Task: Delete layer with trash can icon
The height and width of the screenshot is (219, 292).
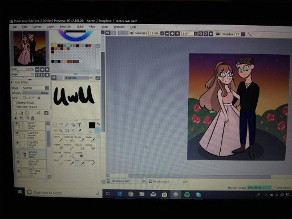Action: pyautogui.click(x=33, y=118)
